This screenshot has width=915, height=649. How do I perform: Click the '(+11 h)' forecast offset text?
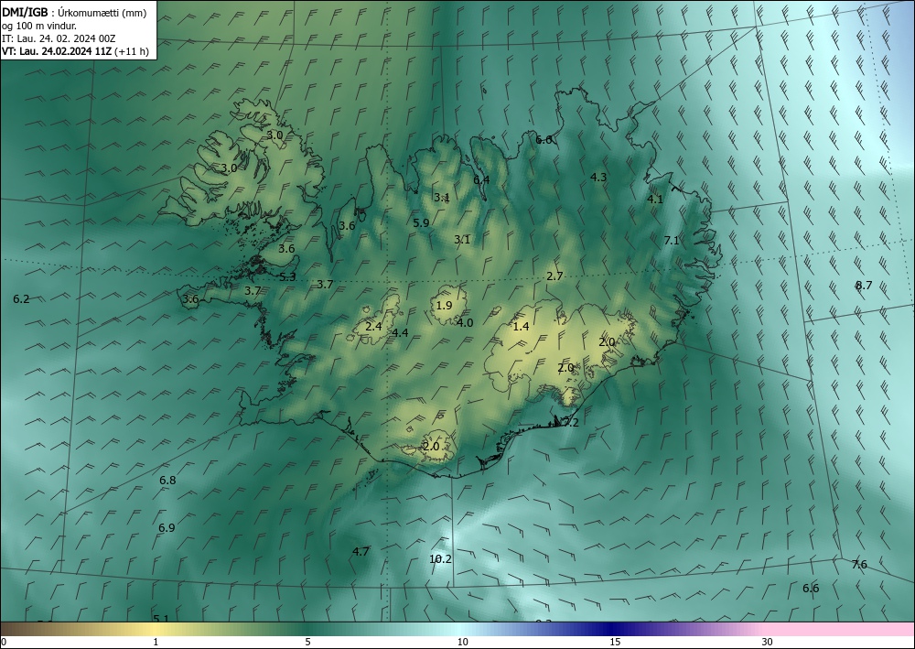click(x=131, y=51)
